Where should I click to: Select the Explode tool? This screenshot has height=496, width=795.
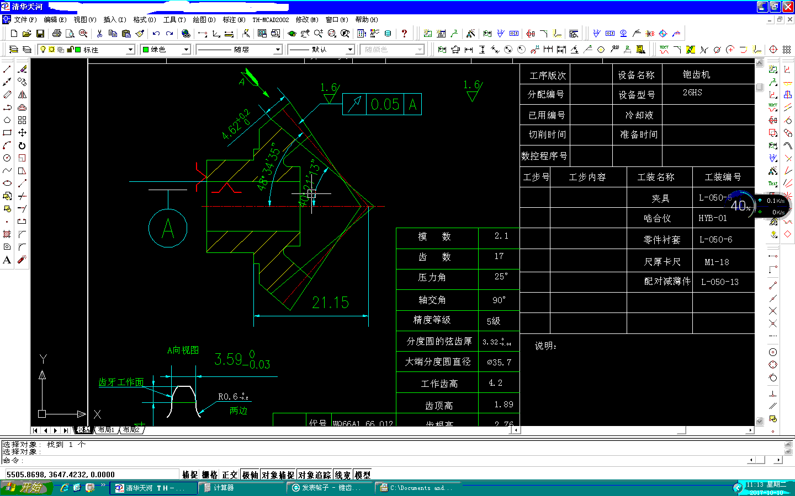point(22,259)
